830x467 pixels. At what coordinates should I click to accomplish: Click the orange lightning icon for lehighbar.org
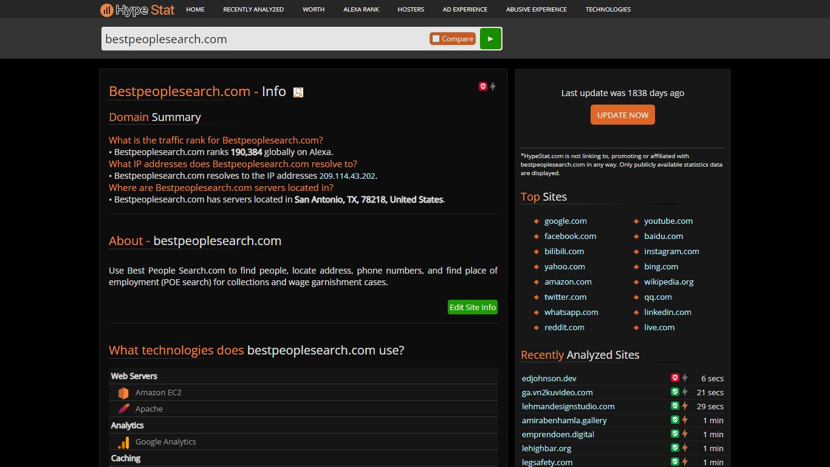pyautogui.click(x=685, y=448)
